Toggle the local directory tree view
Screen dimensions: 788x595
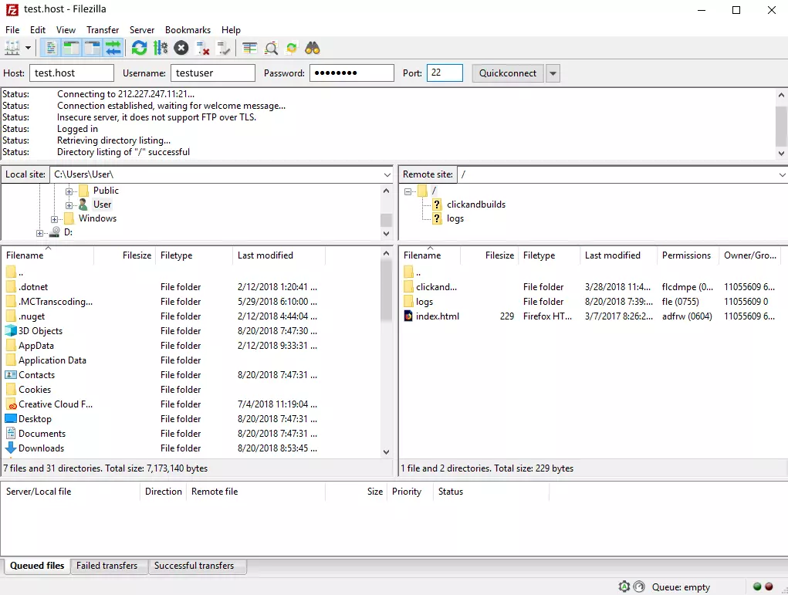(x=72, y=48)
